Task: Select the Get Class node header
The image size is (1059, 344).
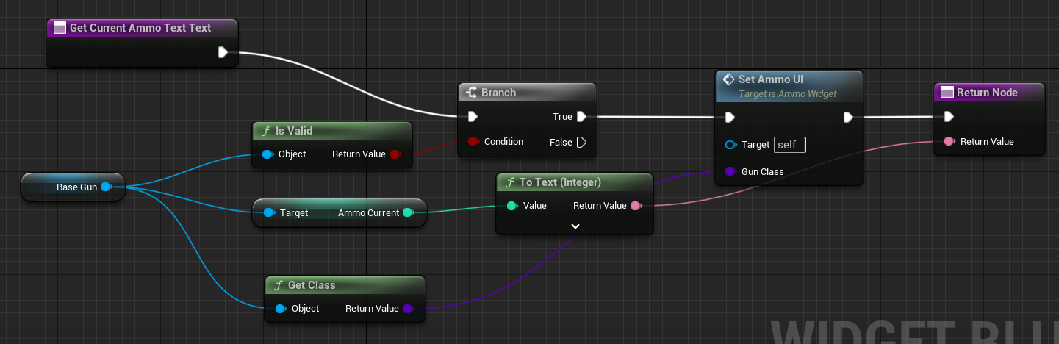Action: coord(345,285)
